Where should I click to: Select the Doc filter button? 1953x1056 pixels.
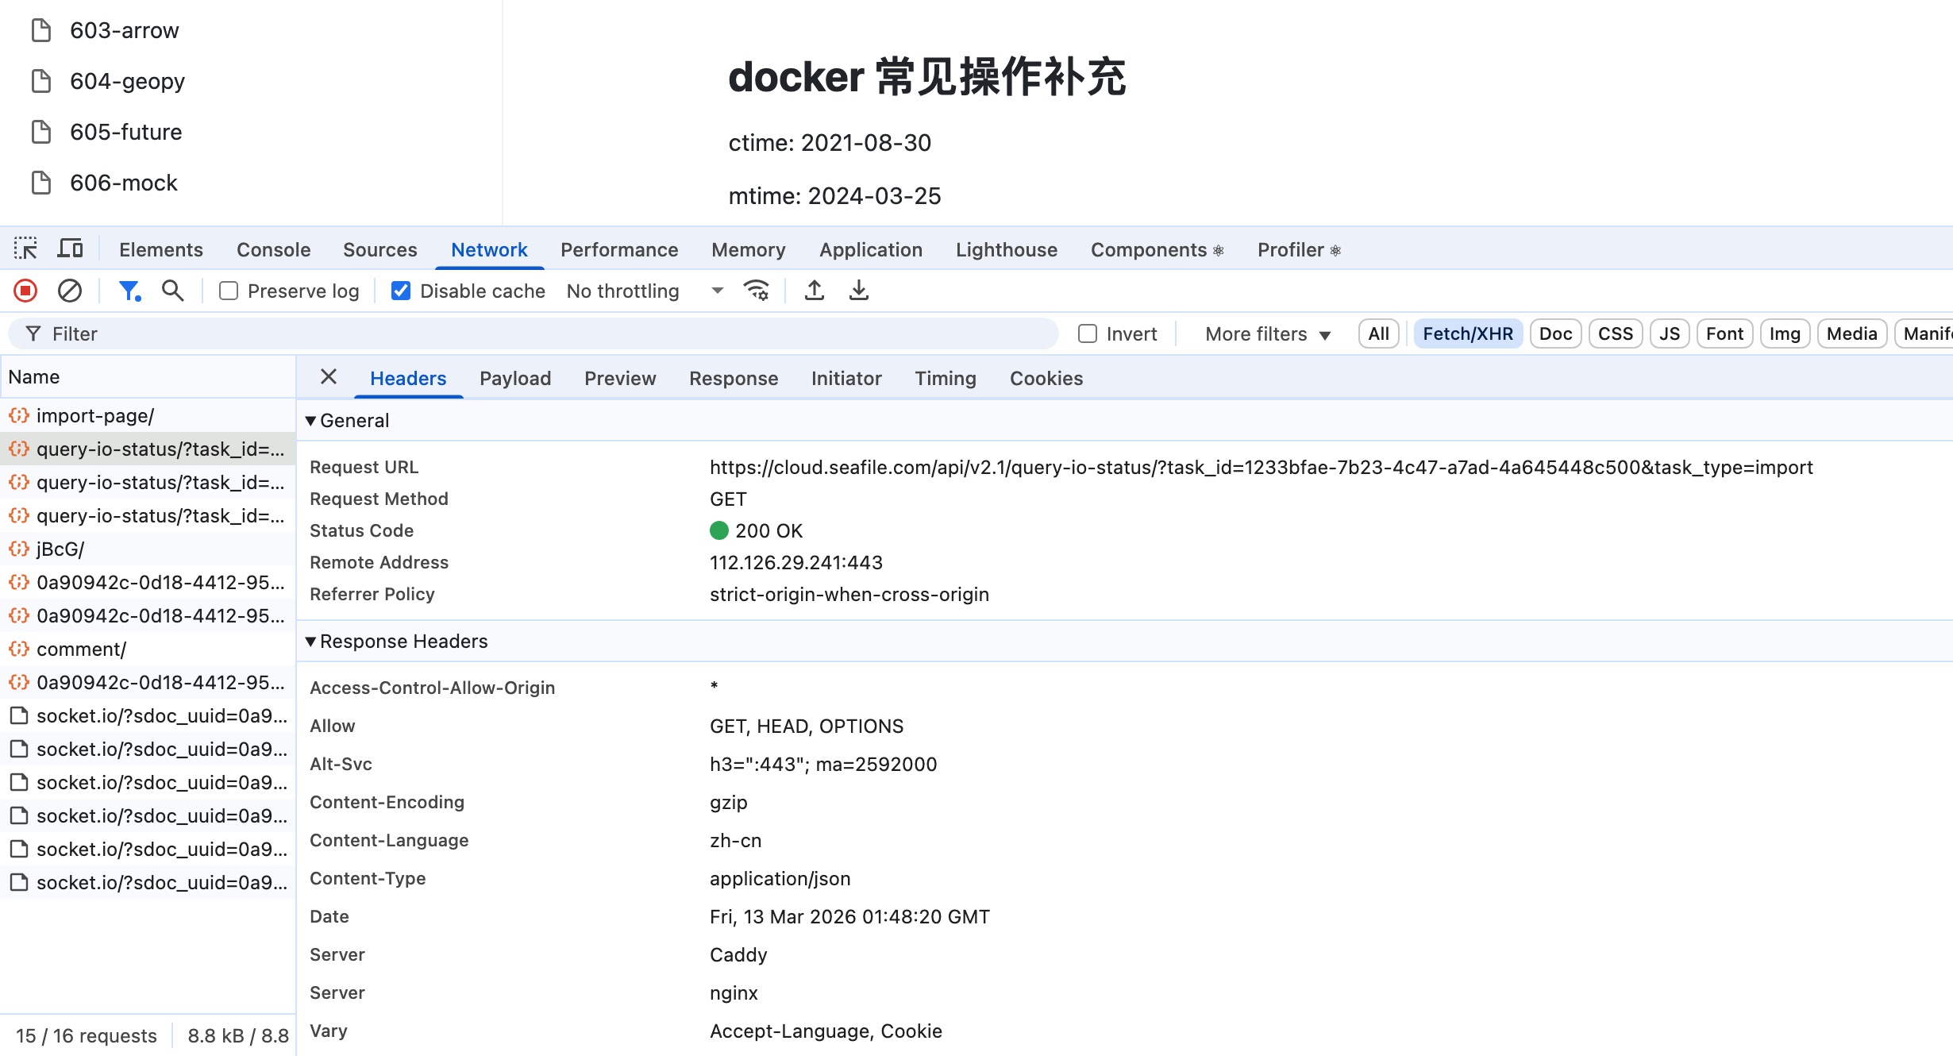pos(1554,334)
